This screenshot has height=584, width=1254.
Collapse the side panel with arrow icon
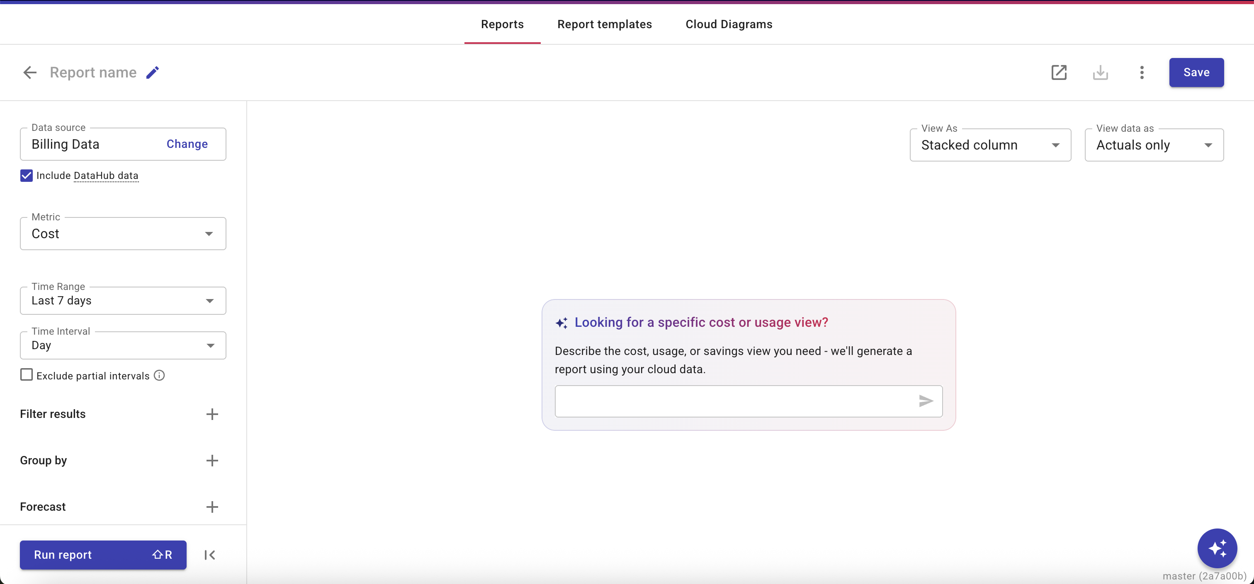pyautogui.click(x=210, y=555)
